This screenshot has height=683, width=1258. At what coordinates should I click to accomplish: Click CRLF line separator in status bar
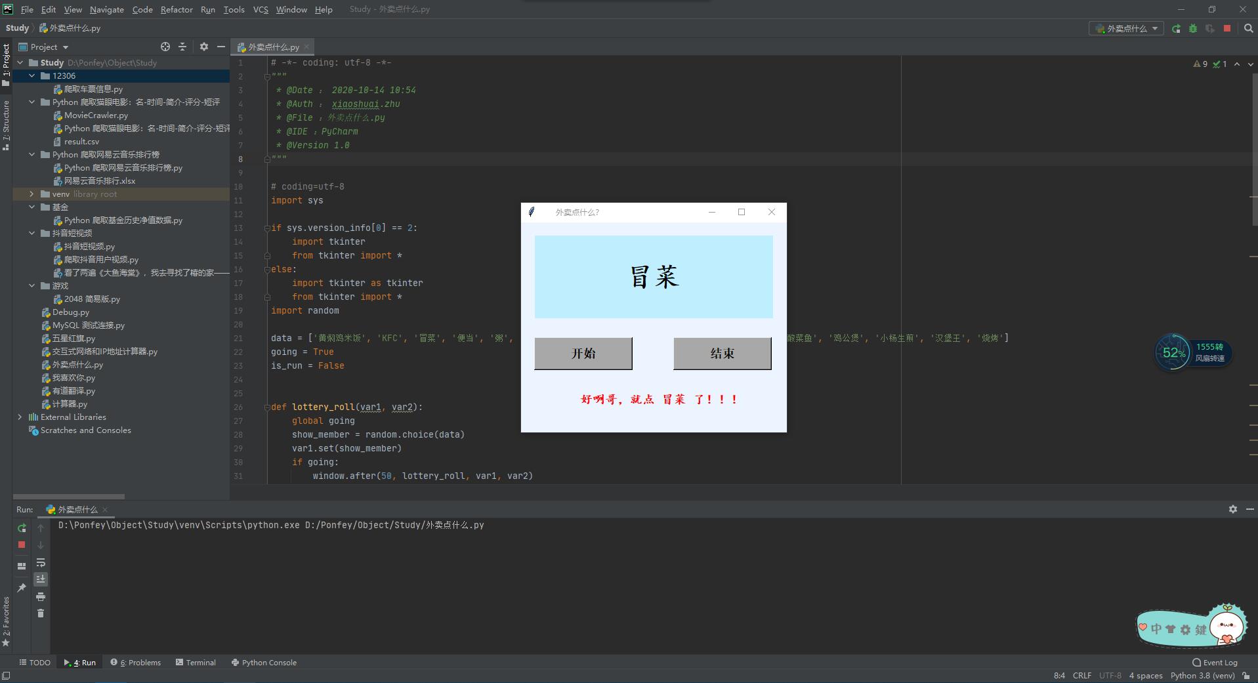1082,676
